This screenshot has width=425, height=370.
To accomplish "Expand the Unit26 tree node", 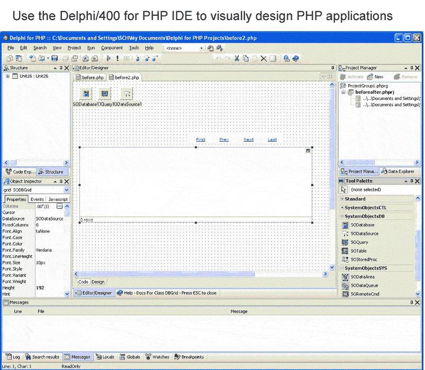I will 7,76.
